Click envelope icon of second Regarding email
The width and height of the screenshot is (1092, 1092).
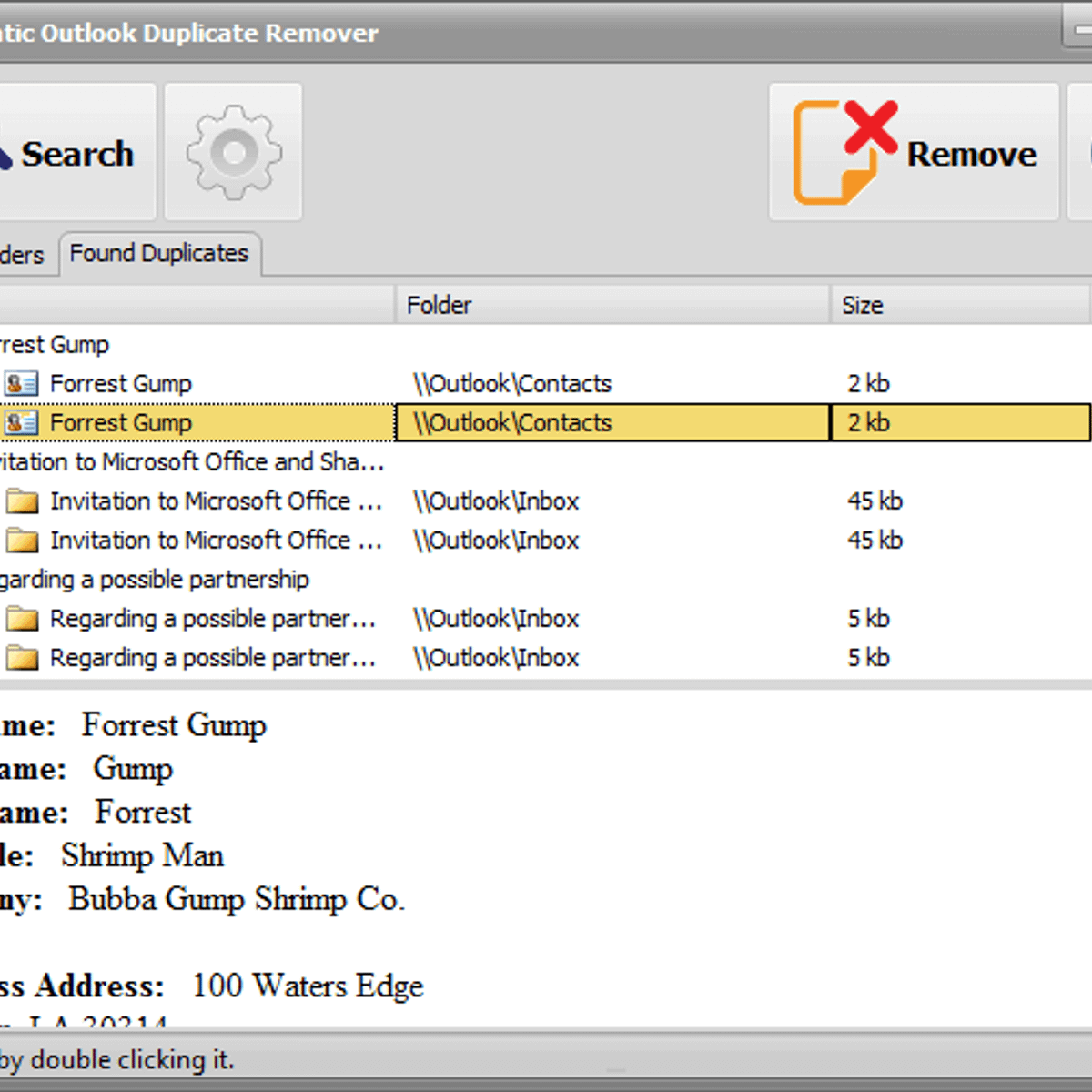click(22, 658)
